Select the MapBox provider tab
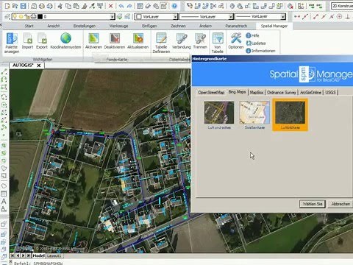This screenshot has height=265, width=353. pyautogui.click(x=257, y=92)
